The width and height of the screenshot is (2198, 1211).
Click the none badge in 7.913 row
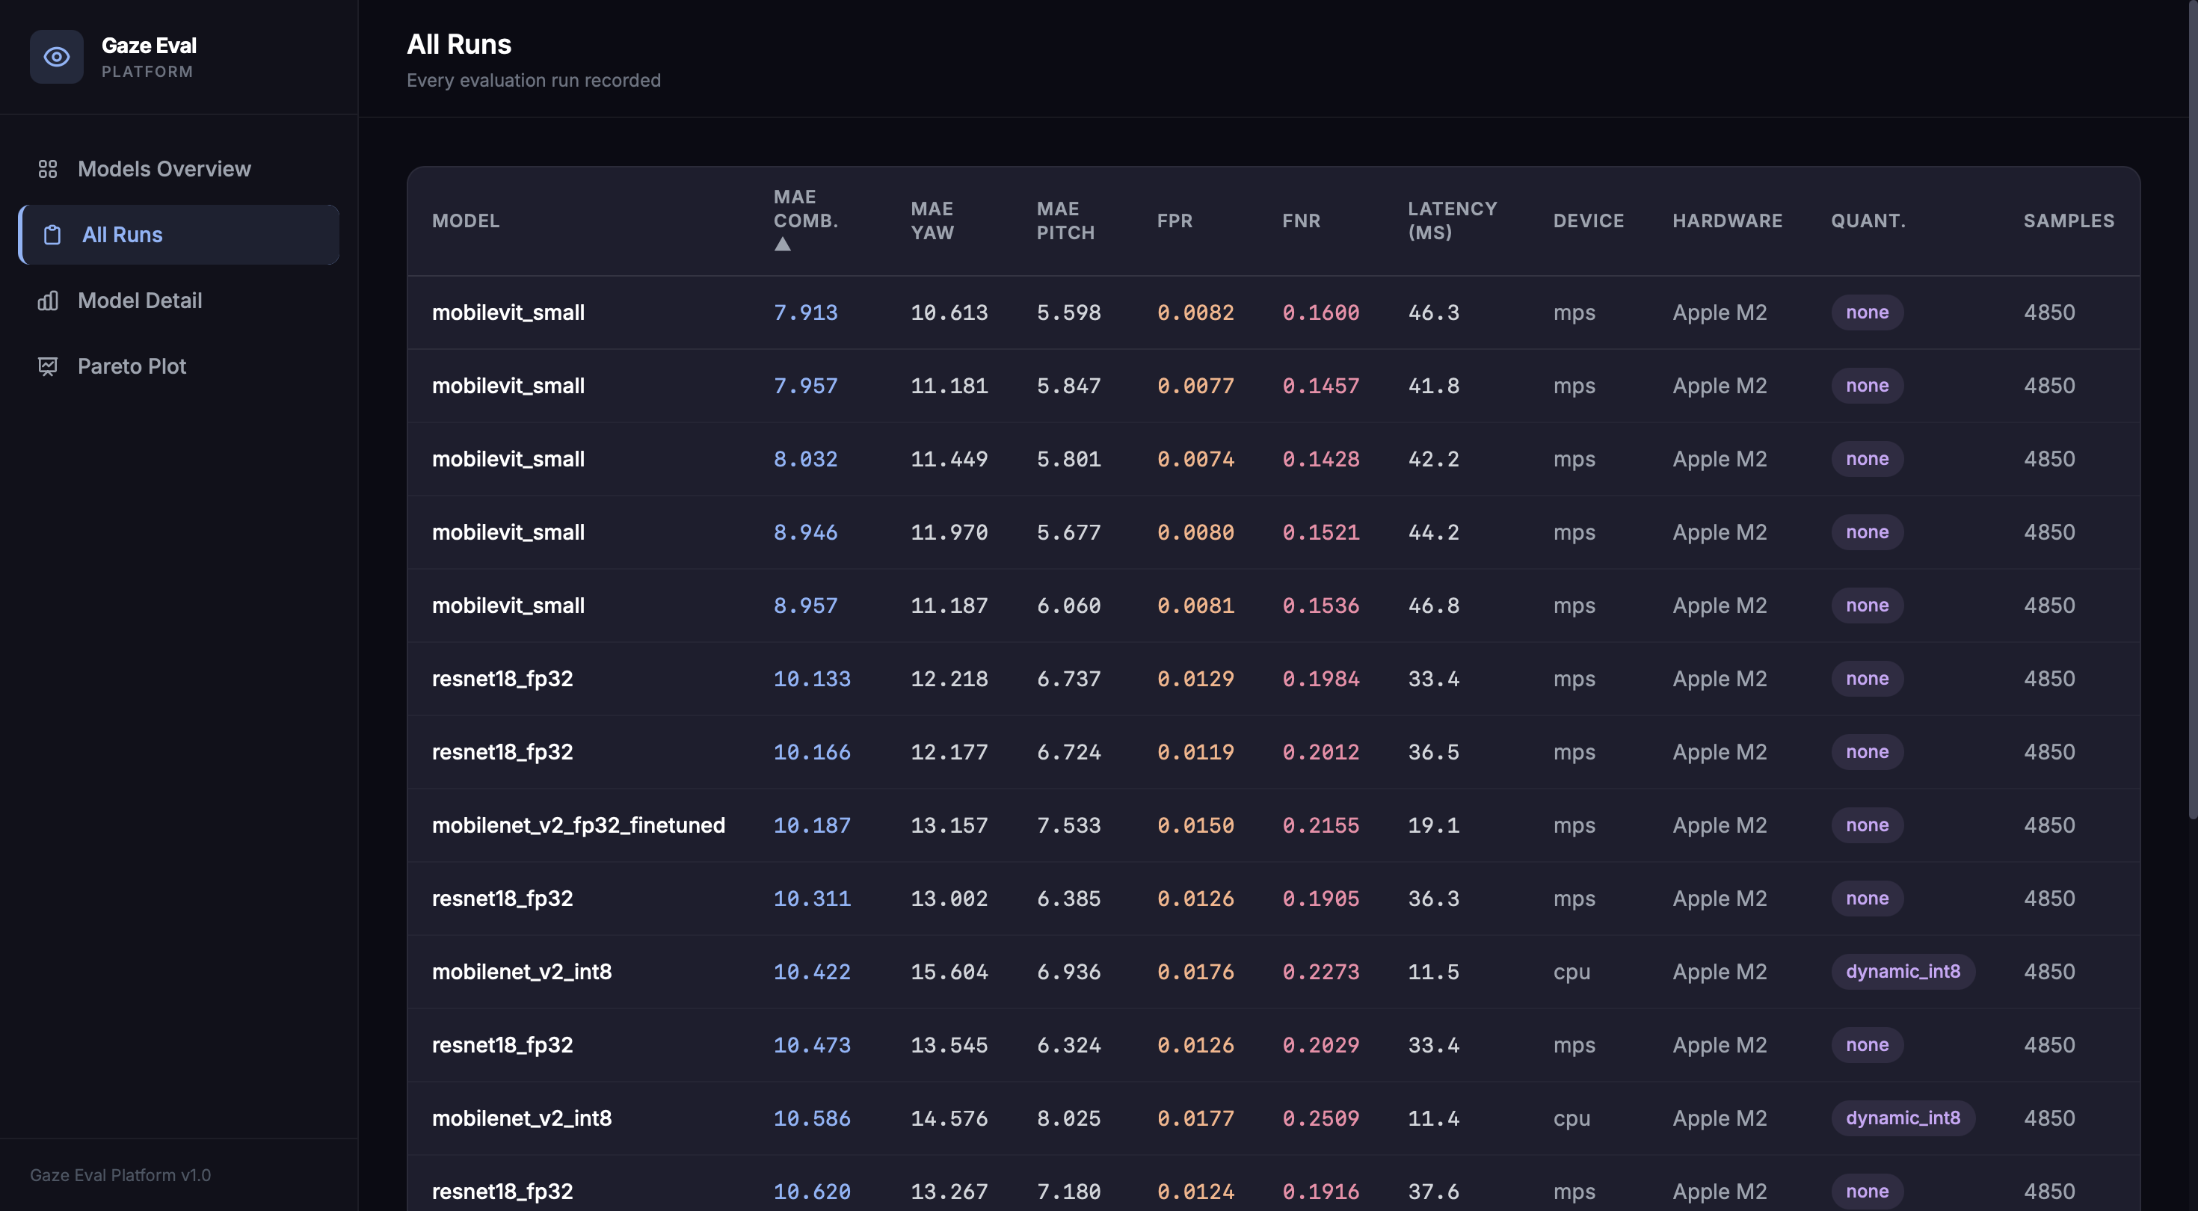[x=1867, y=312]
